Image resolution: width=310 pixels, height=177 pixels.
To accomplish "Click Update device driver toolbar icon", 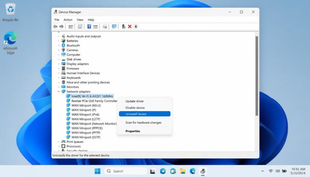I will click(x=104, y=26).
